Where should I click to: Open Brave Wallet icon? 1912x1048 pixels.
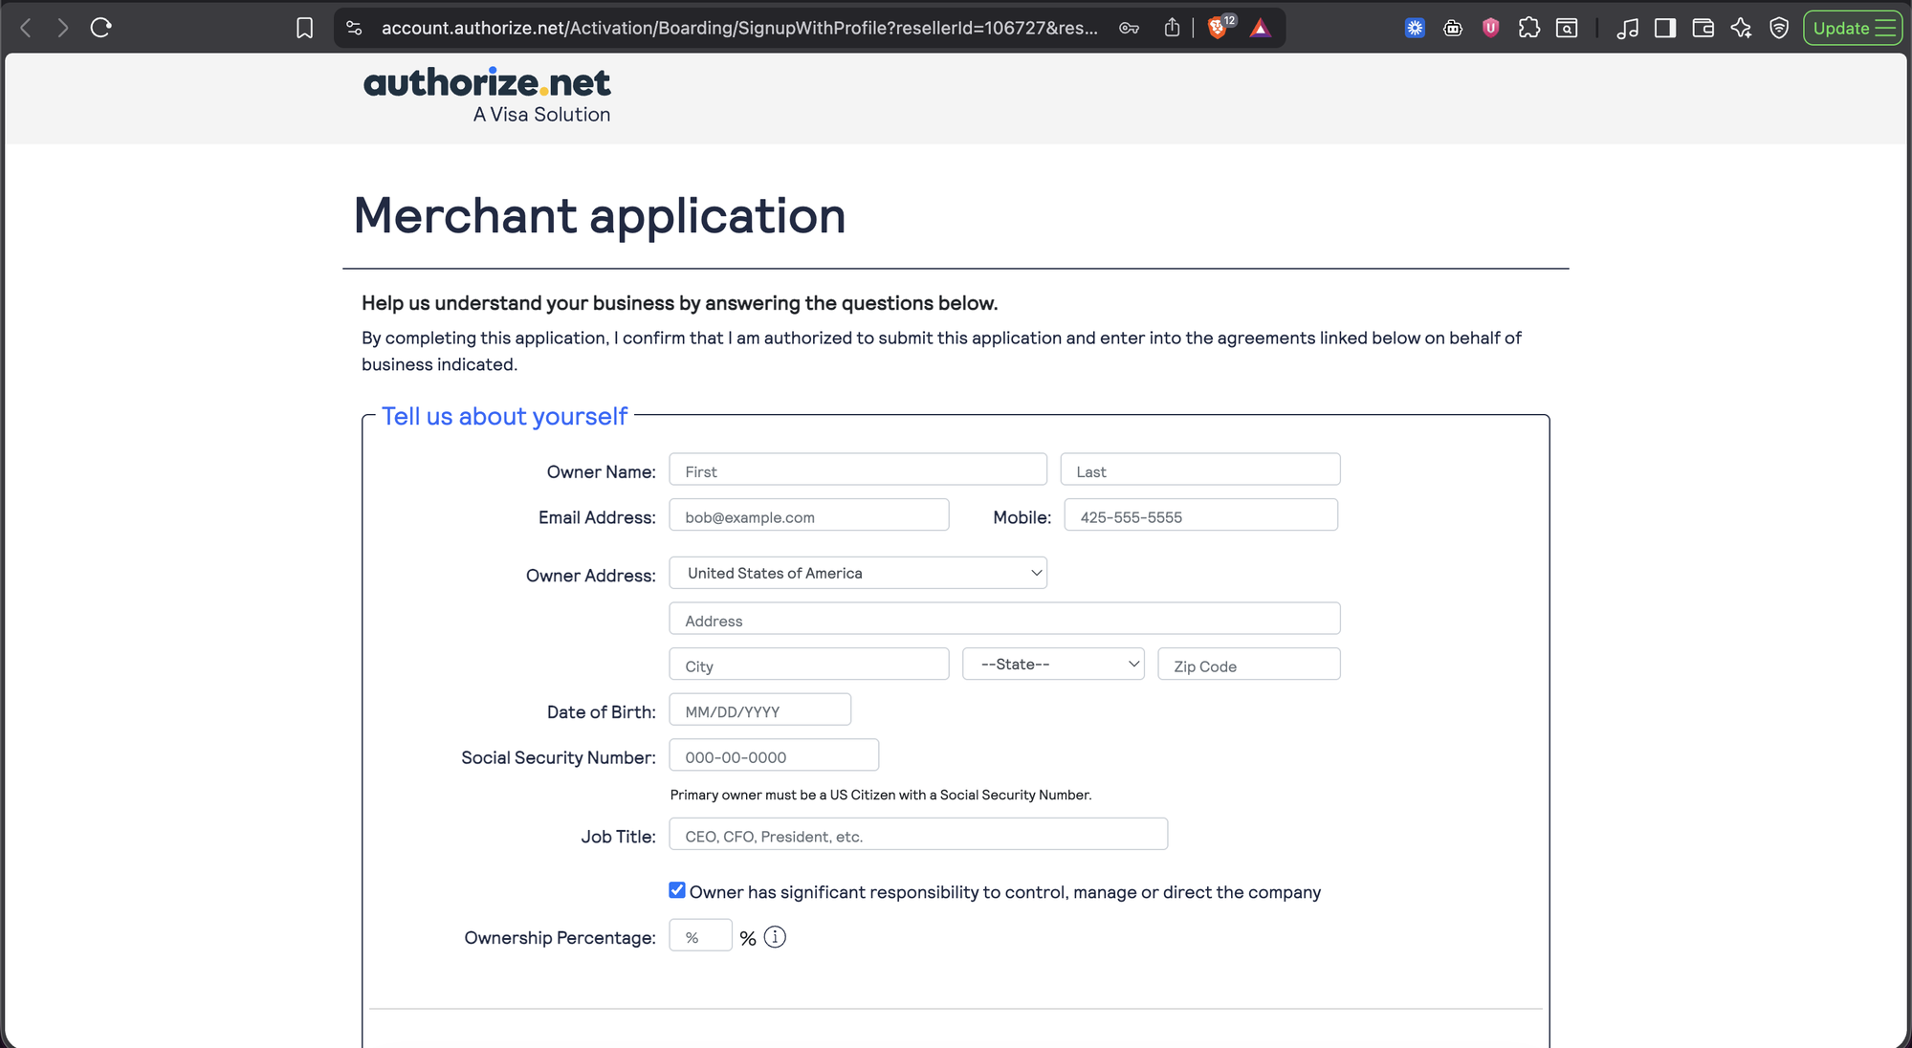pyautogui.click(x=1703, y=28)
